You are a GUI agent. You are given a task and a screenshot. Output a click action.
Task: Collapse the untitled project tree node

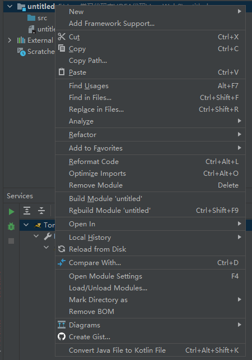click(x=10, y=6)
